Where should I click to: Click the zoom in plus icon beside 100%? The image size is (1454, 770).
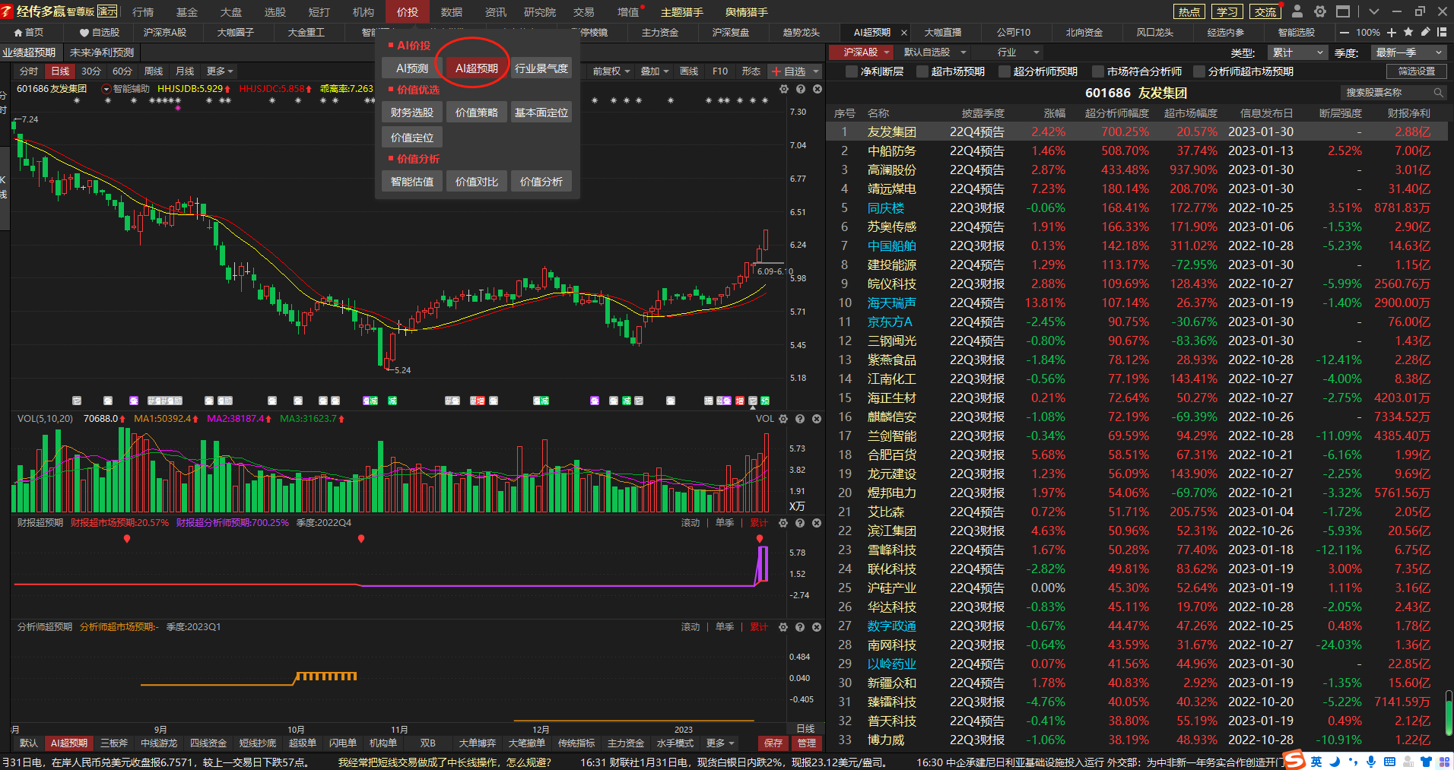tap(1392, 33)
